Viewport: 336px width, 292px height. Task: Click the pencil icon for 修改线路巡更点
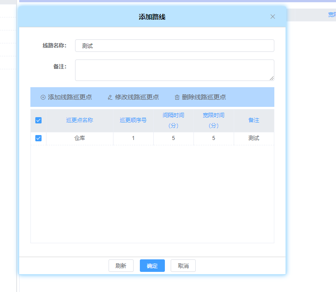[x=110, y=97]
